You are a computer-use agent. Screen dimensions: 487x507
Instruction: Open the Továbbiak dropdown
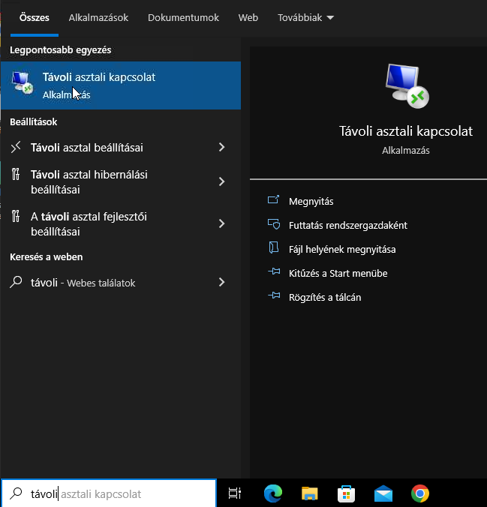[x=305, y=16]
